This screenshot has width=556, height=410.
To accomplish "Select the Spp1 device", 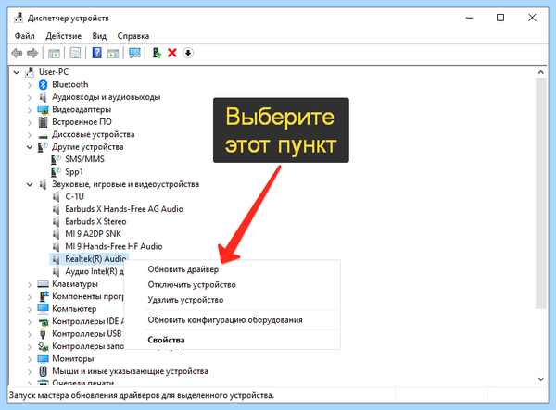I will [74, 172].
